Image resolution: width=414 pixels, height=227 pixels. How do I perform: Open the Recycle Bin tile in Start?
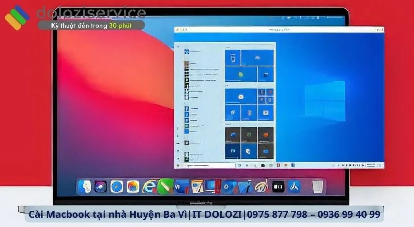pyautogui.click(x=233, y=58)
